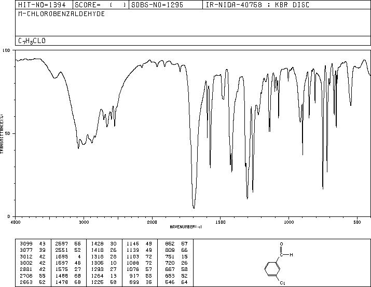Click the SCORE field in header

tap(101, 5)
